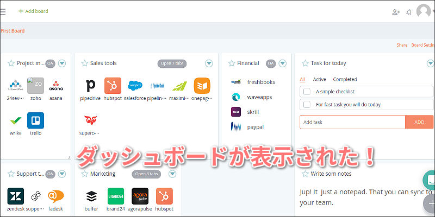Open the agorapulse bookmark icon
The height and width of the screenshot is (217, 435).
click(140, 196)
